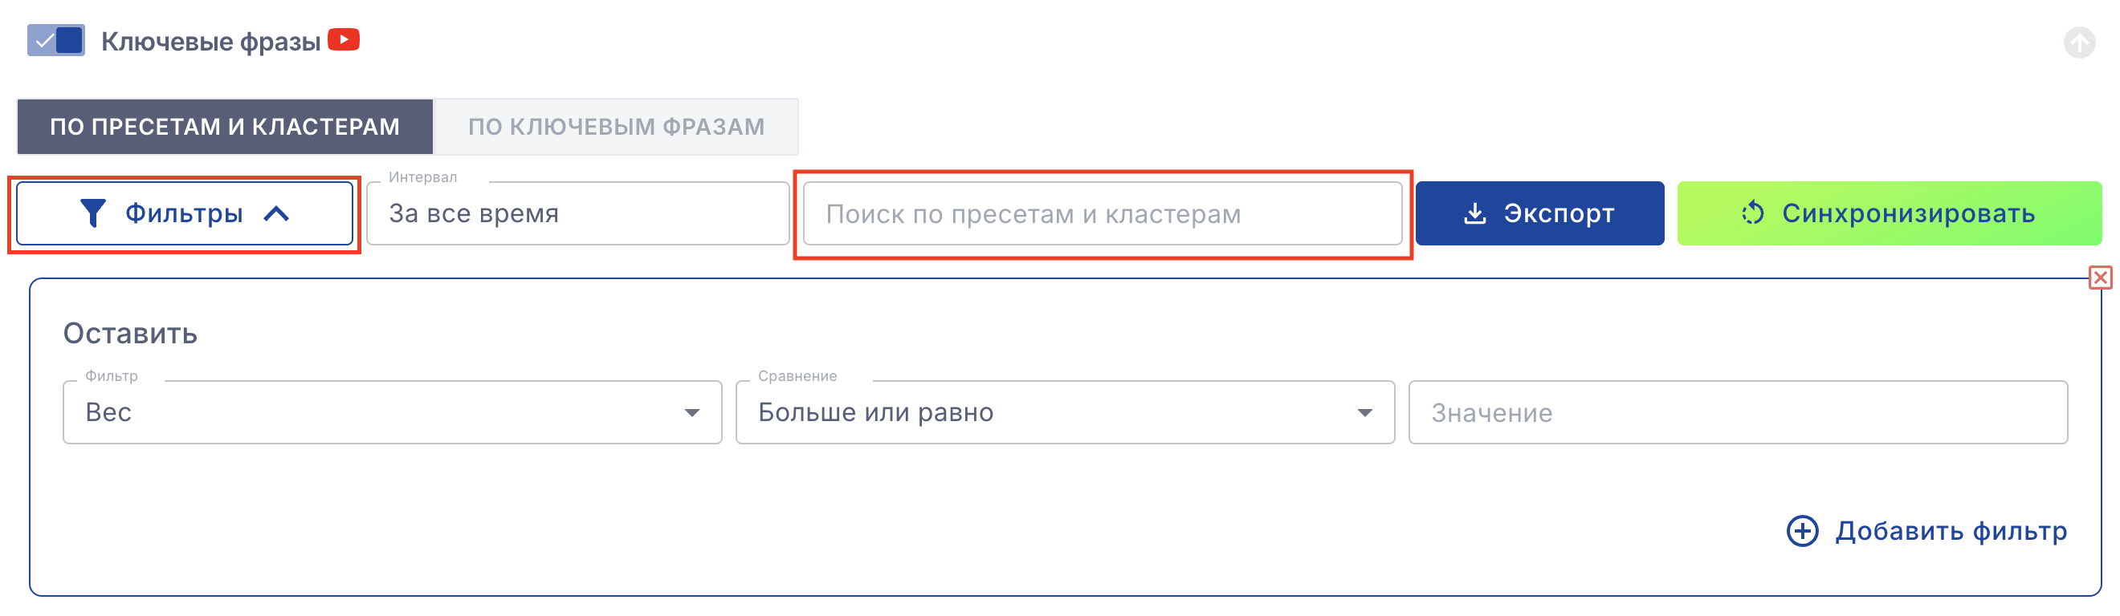This screenshot has height=616, width=2120.
Task: Click the Значение input field
Action: pos(1737,412)
